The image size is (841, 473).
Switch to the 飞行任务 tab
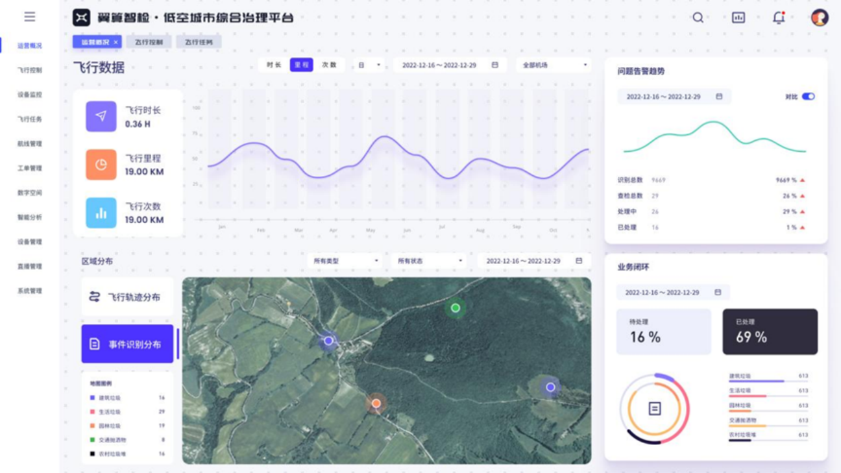click(199, 42)
